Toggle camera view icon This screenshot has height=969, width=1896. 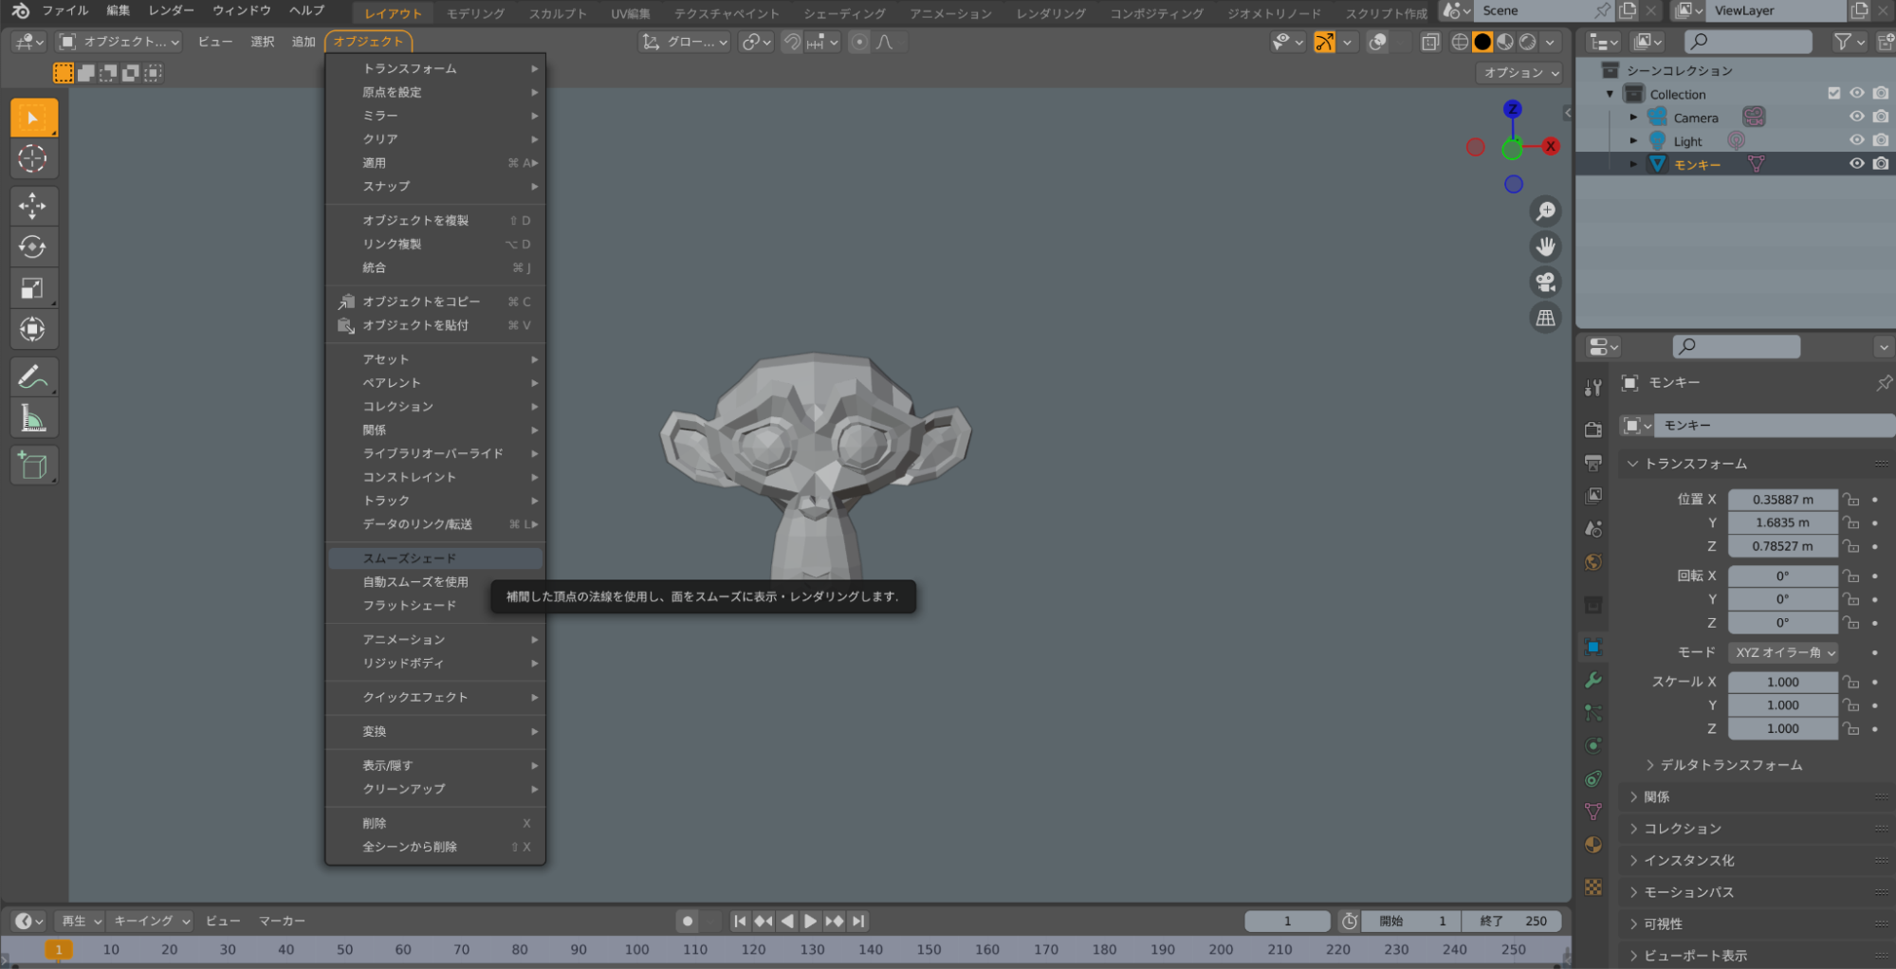[1546, 282]
